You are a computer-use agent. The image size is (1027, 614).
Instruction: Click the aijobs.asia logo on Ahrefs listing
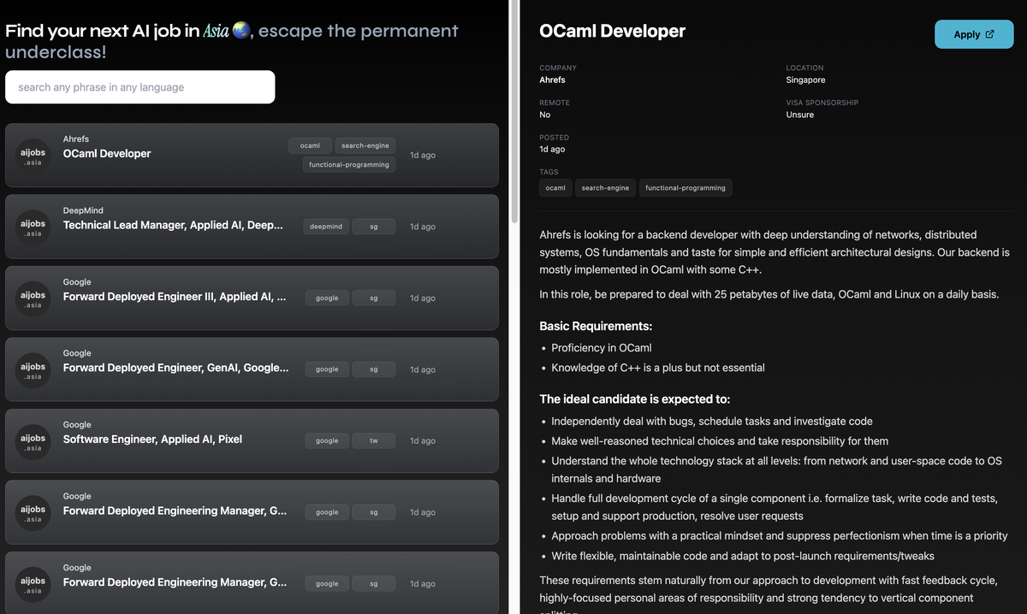pyautogui.click(x=33, y=156)
